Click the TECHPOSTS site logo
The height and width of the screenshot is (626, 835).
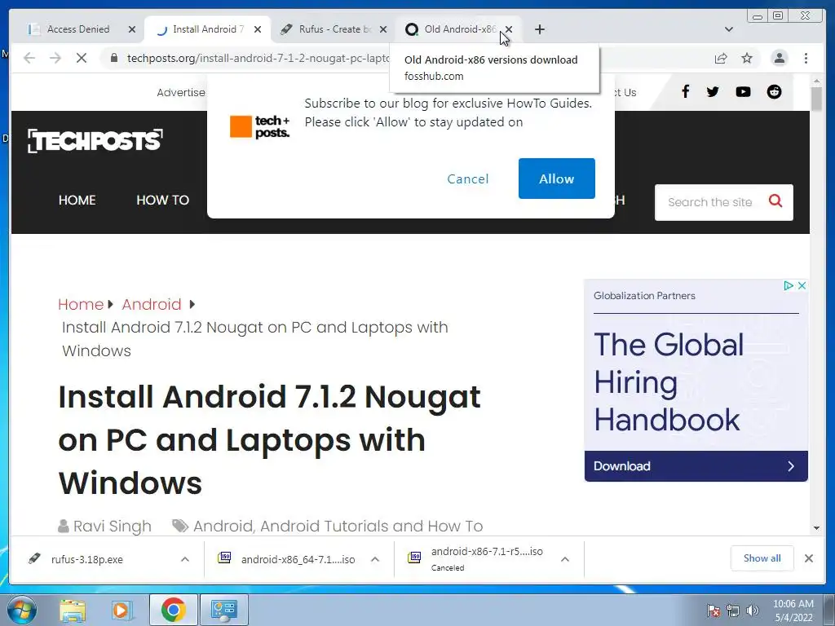tap(95, 140)
